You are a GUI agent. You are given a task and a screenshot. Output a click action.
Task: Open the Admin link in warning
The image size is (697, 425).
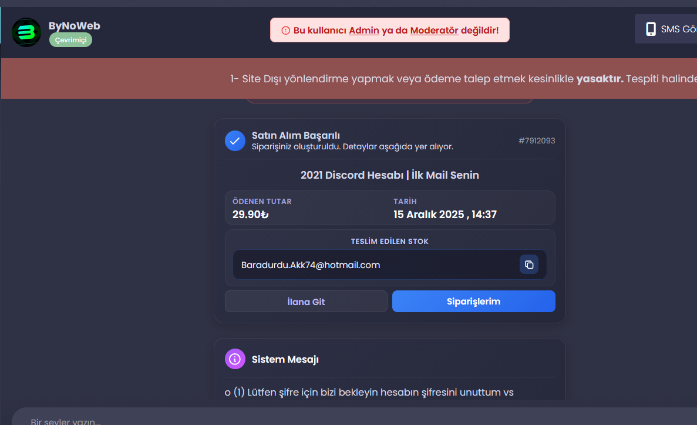pos(363,30)
